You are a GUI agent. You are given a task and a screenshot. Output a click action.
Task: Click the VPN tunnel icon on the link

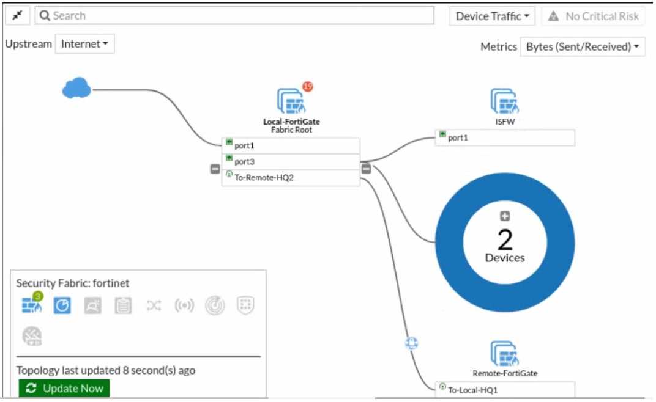pos(412,344)
